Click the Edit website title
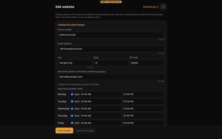222x139 pixels. tap(65, 7)
